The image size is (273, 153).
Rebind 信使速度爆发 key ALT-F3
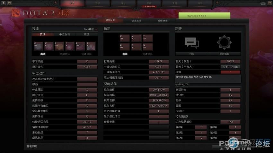pos(87,127)
